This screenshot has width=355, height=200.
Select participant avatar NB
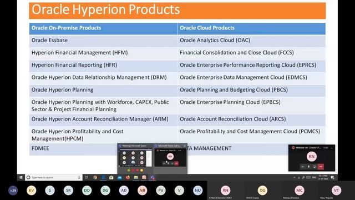tap(142, 191)
